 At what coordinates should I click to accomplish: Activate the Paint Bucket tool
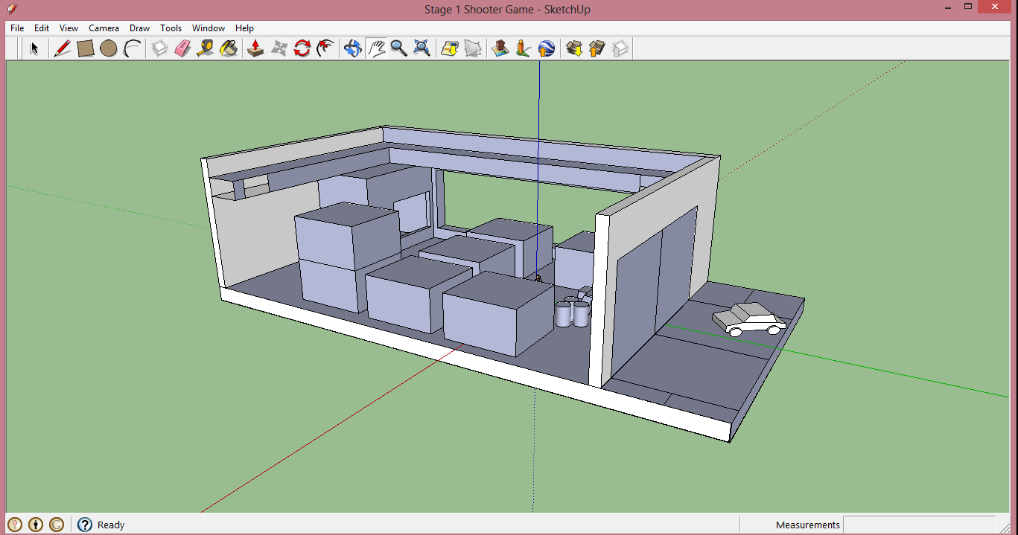tap(229, 48)
